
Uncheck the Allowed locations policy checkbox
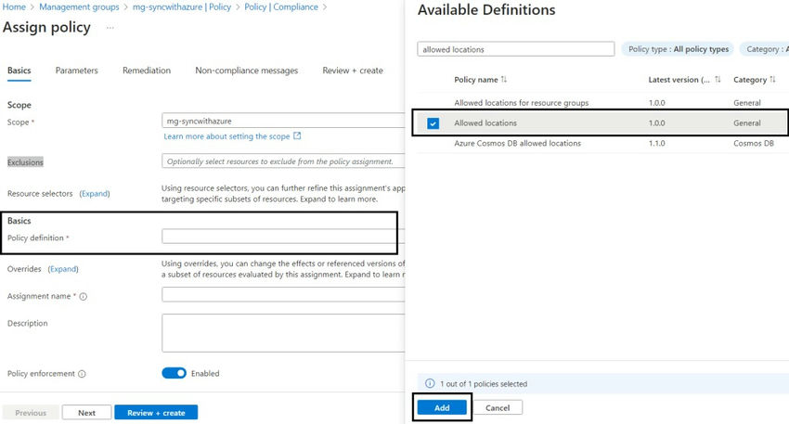[x=433, y=123]
